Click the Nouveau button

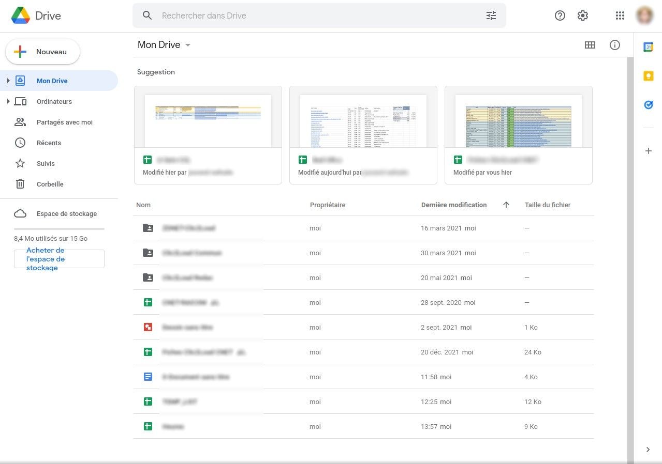coord(42,52)
